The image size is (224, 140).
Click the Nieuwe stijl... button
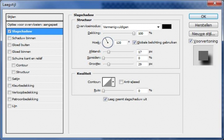coord(203,34)
